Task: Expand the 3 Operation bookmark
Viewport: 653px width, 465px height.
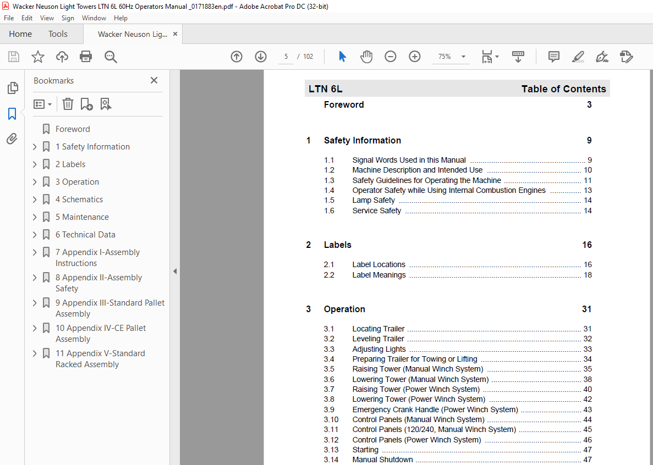Action: (35, 182)
